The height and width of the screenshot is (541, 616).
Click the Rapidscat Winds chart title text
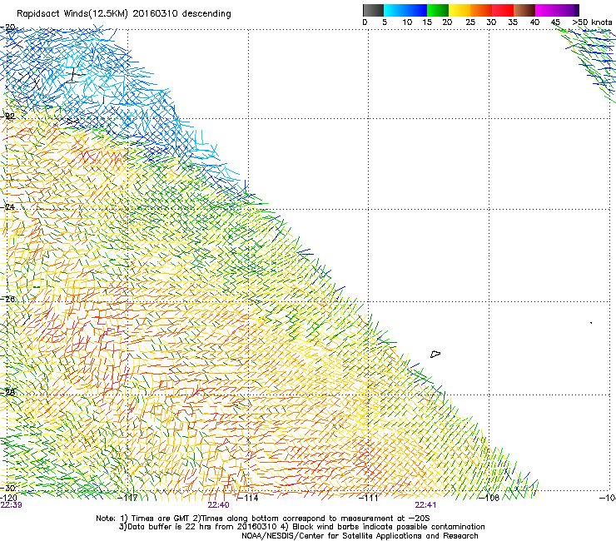[124, 14]
